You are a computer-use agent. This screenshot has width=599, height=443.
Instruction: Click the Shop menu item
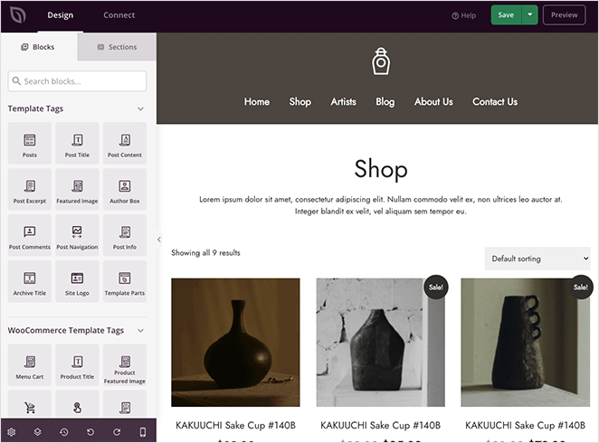[299, 102]
